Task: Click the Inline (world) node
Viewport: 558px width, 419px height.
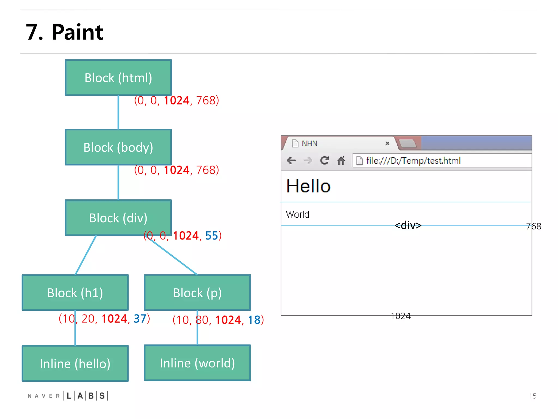Action: click(197, 363)
